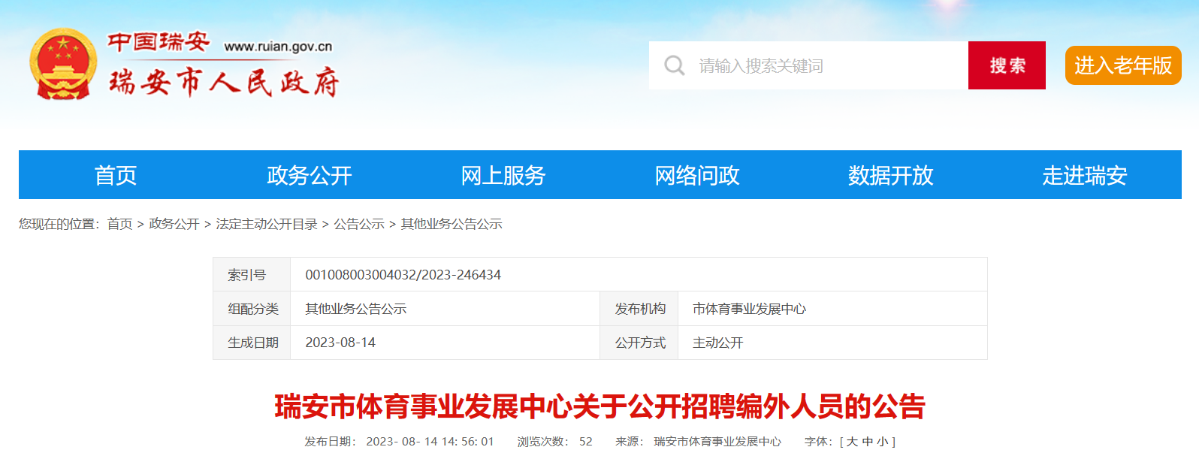This screenshot has width=1199, height=453.
Task: Open the 数据开放 nav tab
Action: (x=891, y=175)
